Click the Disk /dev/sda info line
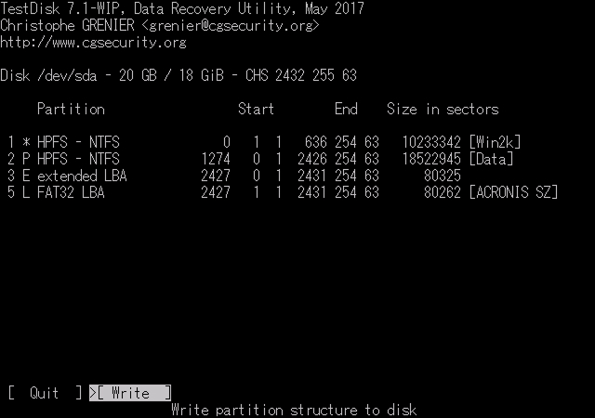The width and height of the screenshot is (595, 418). (x=178, y=75)
